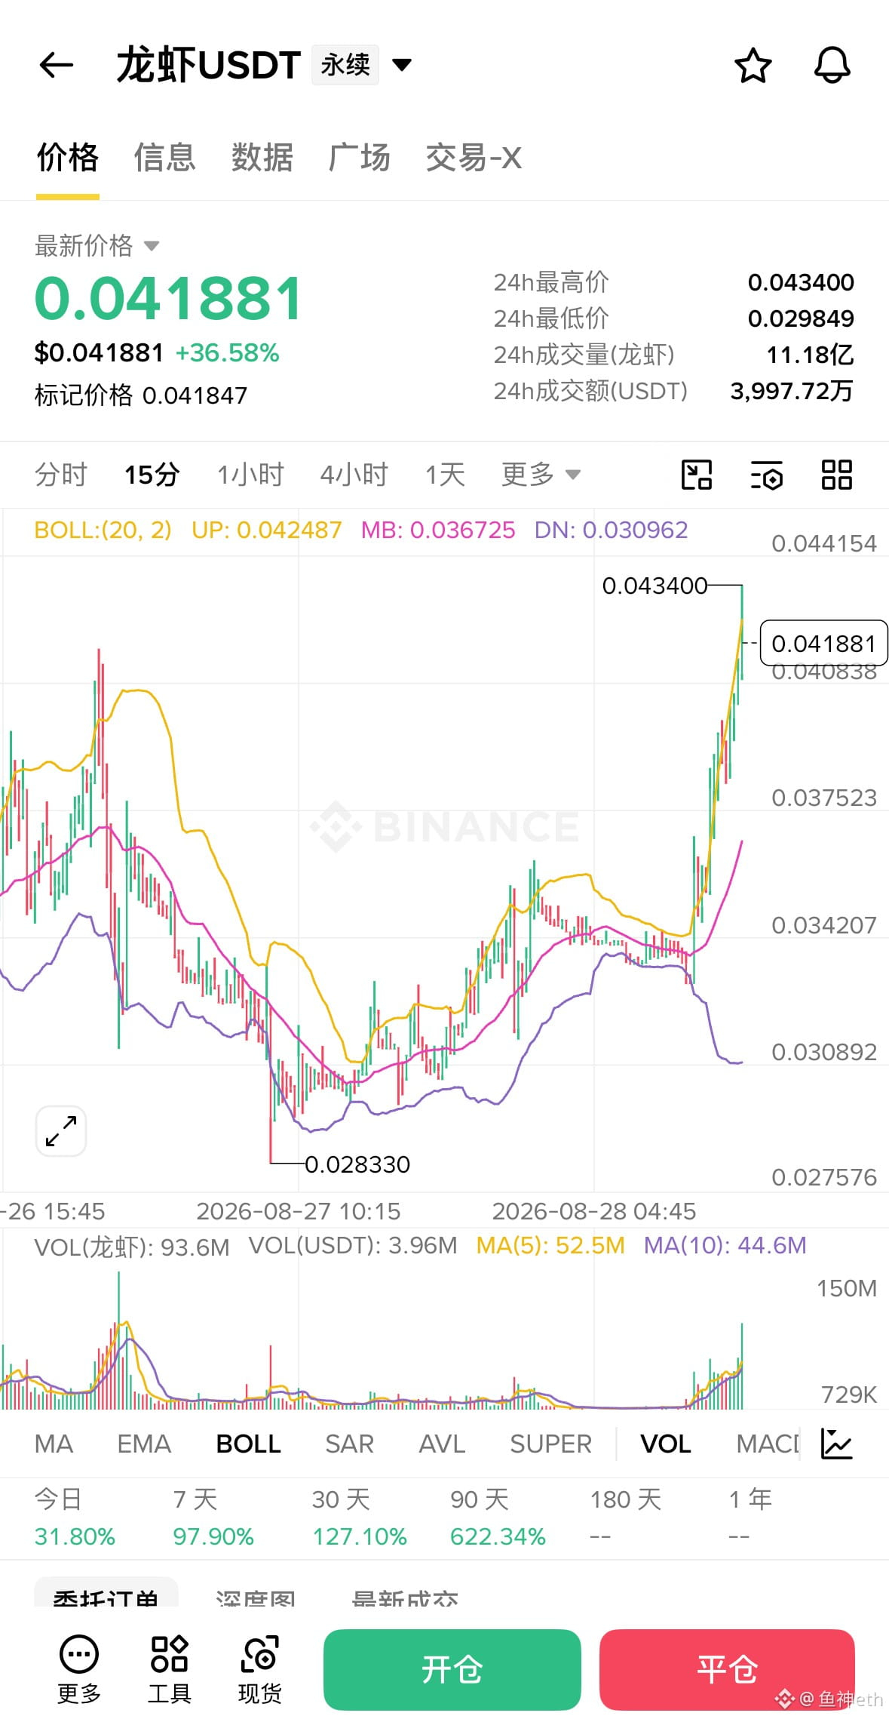Screen dimensions: 889x1719
Task: Switch to 信息 tab
Action: pos(165,158)
